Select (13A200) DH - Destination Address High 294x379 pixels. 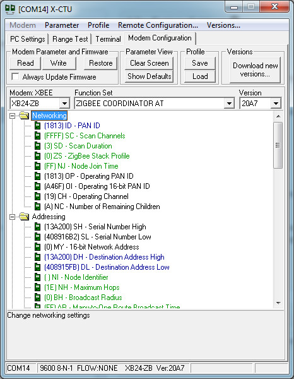click(x=104, y=257)
